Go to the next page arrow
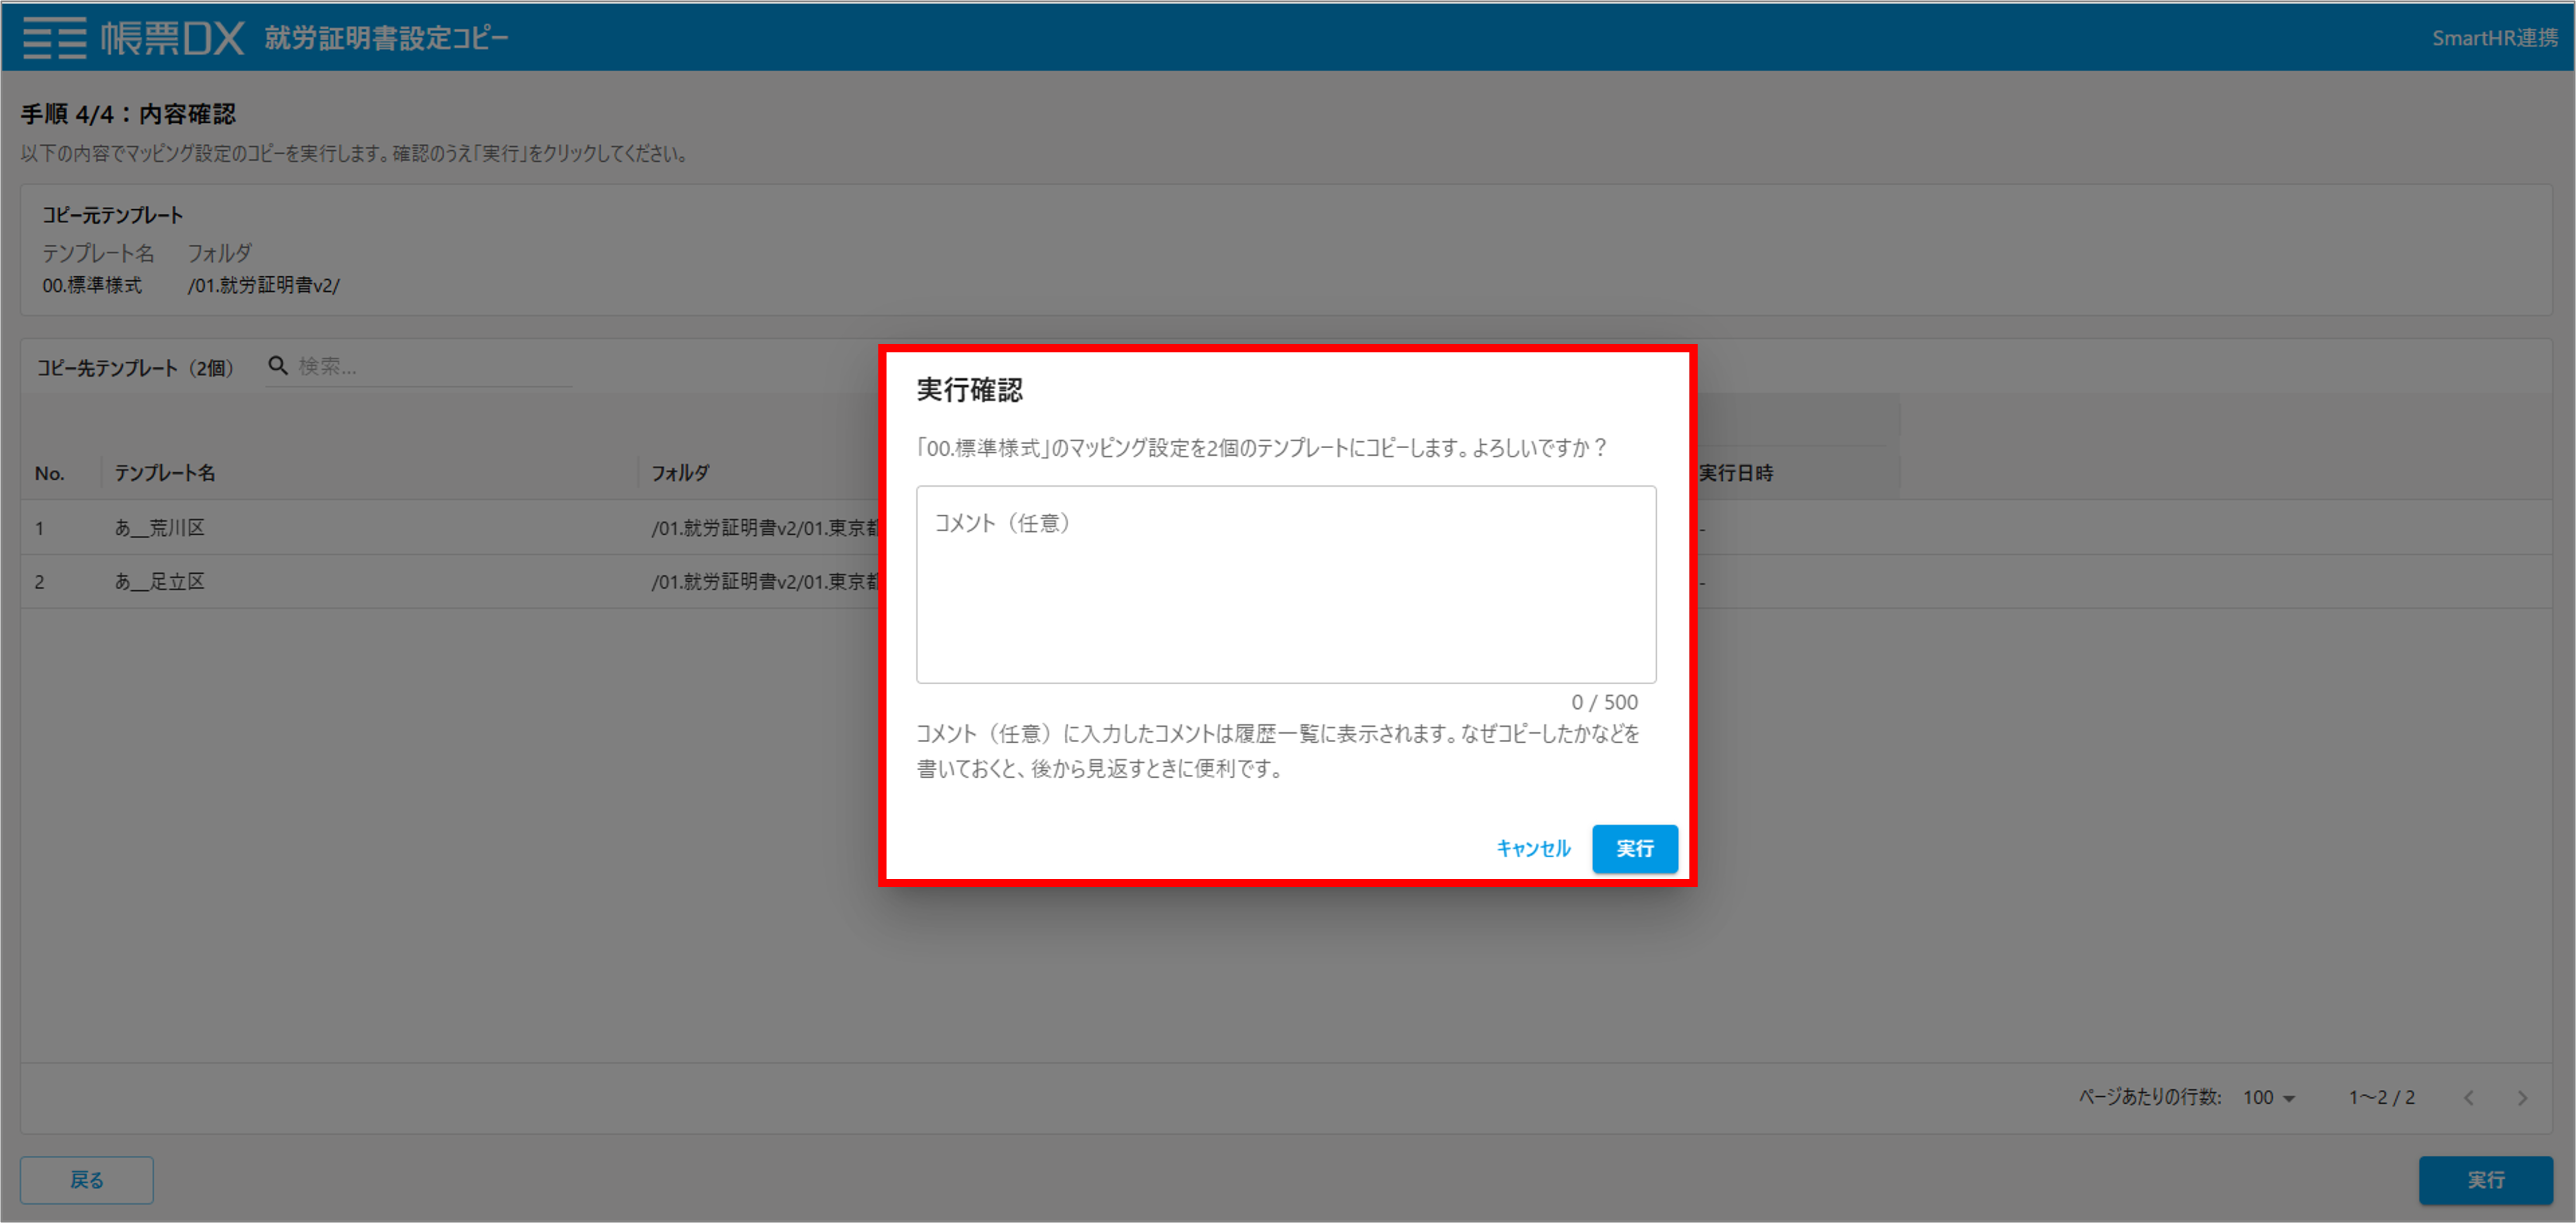 2522,1098
